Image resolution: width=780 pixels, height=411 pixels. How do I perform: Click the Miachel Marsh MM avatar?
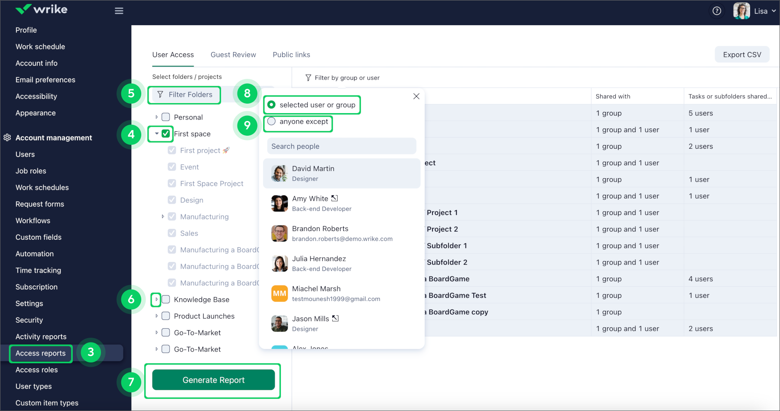[279, 294]
